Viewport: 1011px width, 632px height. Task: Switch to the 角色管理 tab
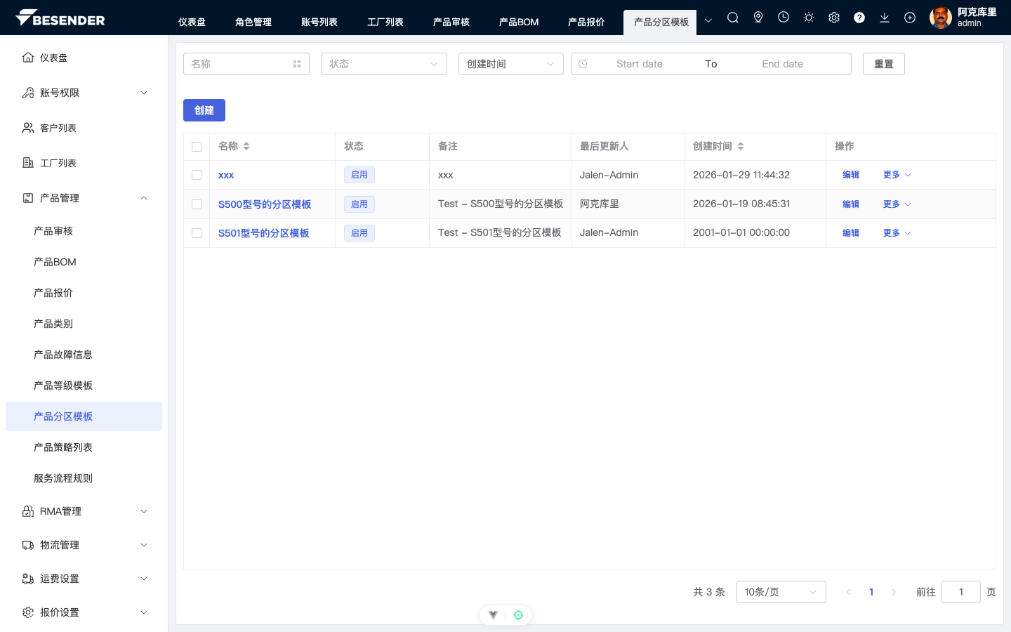click(253, 22)
